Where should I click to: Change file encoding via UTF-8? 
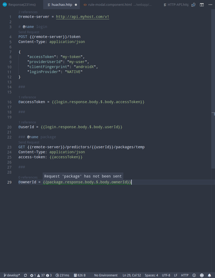click(166, 275)
